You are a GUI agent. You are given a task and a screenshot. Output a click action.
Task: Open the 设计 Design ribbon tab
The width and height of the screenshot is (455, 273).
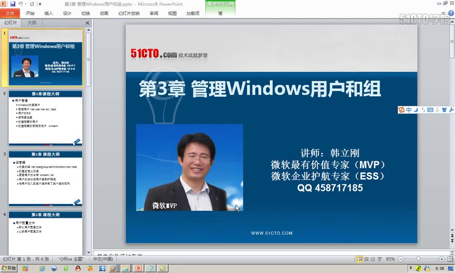[67, 13]
